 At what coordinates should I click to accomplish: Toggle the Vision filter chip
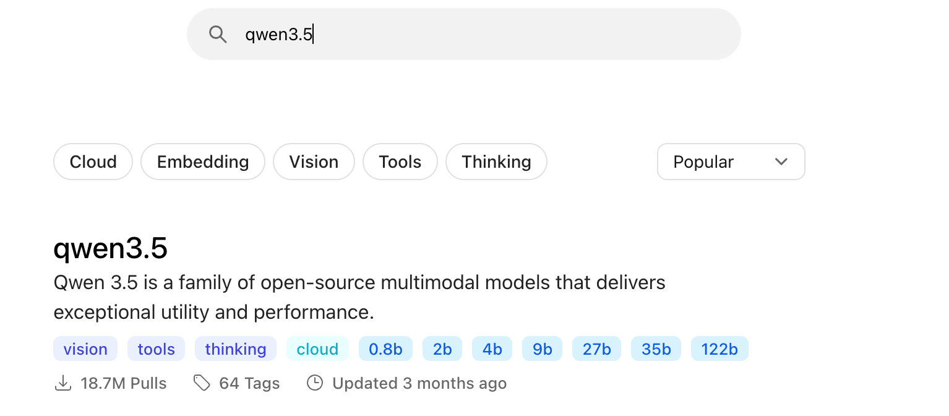click(x=314, y=162)
